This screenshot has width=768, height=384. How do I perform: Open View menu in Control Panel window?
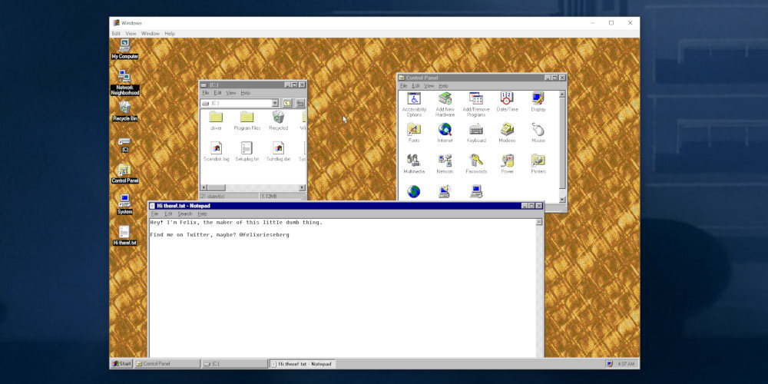click(x=429, y=86)
